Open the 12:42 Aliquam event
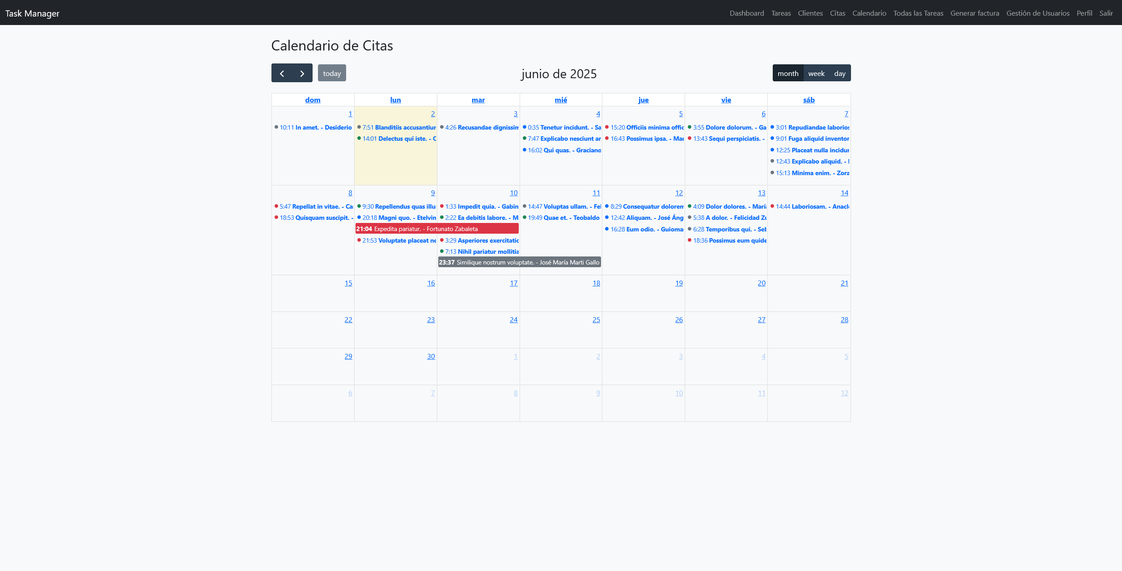1122x571 pixels. pos(644,218)
